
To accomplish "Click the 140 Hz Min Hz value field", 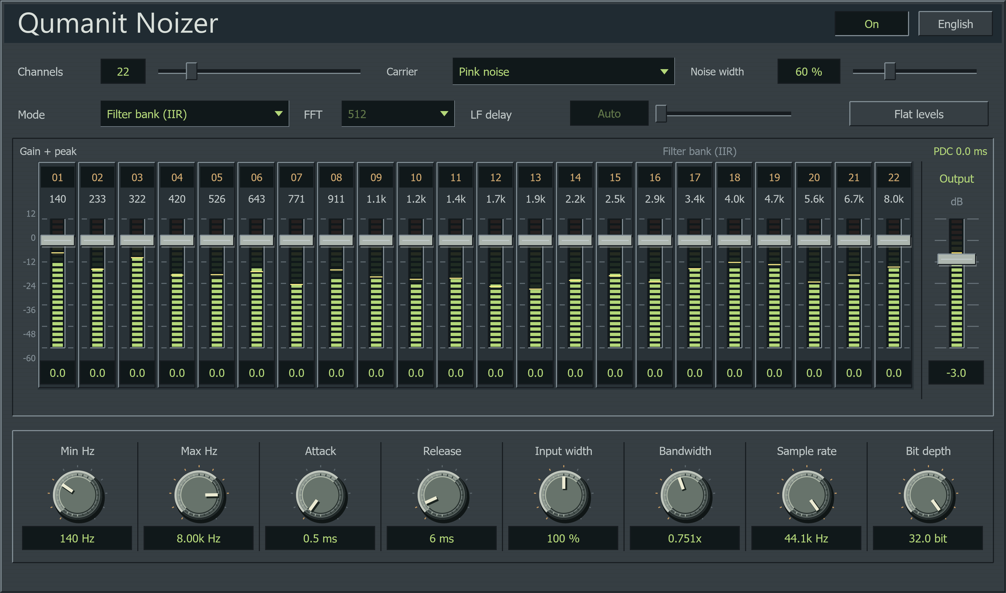I will [x=77, y=538].
